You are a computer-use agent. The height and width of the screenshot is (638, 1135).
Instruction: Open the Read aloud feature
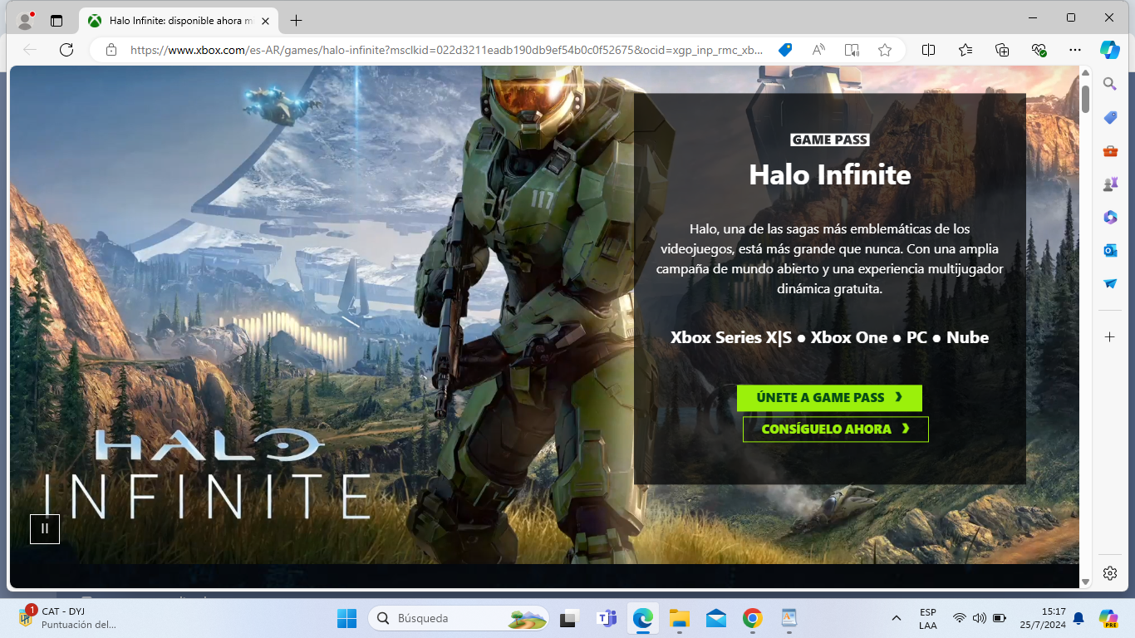click(818, 50)
